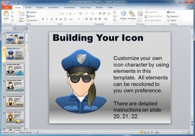Screen dimensions: 195x136
Task: Click the Redo icon in Quick Access Toolbar
Action: [18, 3]
